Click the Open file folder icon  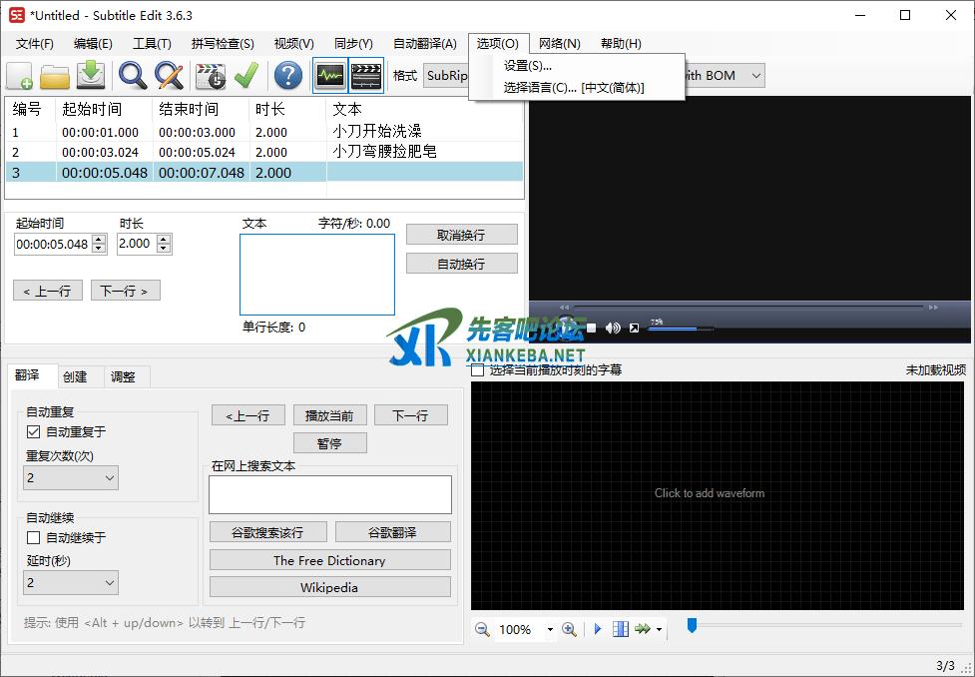click(x=55, y=76)
